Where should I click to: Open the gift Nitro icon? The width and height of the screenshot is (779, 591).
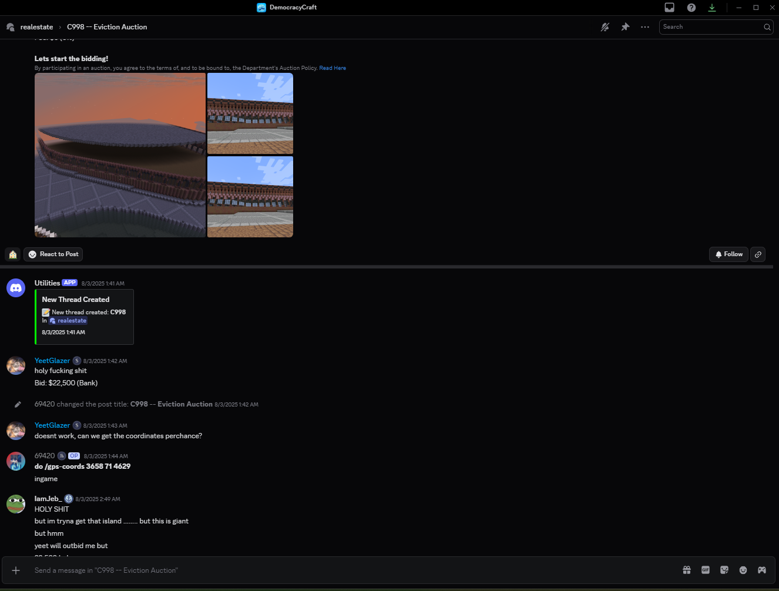pos(687,570)
